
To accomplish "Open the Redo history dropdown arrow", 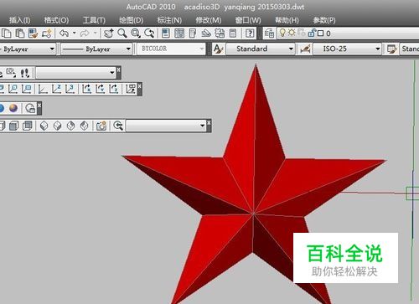I will click(x=95, y=33).
